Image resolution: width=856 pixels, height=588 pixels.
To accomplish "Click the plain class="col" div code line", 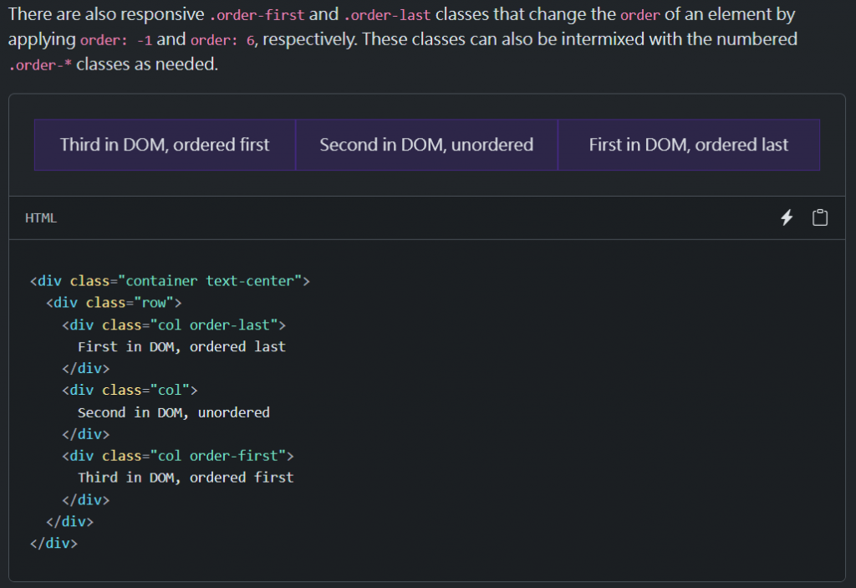I will tap(130, 390).
